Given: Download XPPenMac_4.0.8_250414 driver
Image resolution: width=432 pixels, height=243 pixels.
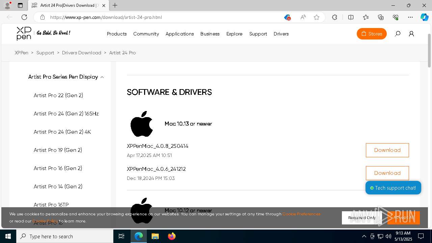Looking at the screenshot, I should 387,150.
